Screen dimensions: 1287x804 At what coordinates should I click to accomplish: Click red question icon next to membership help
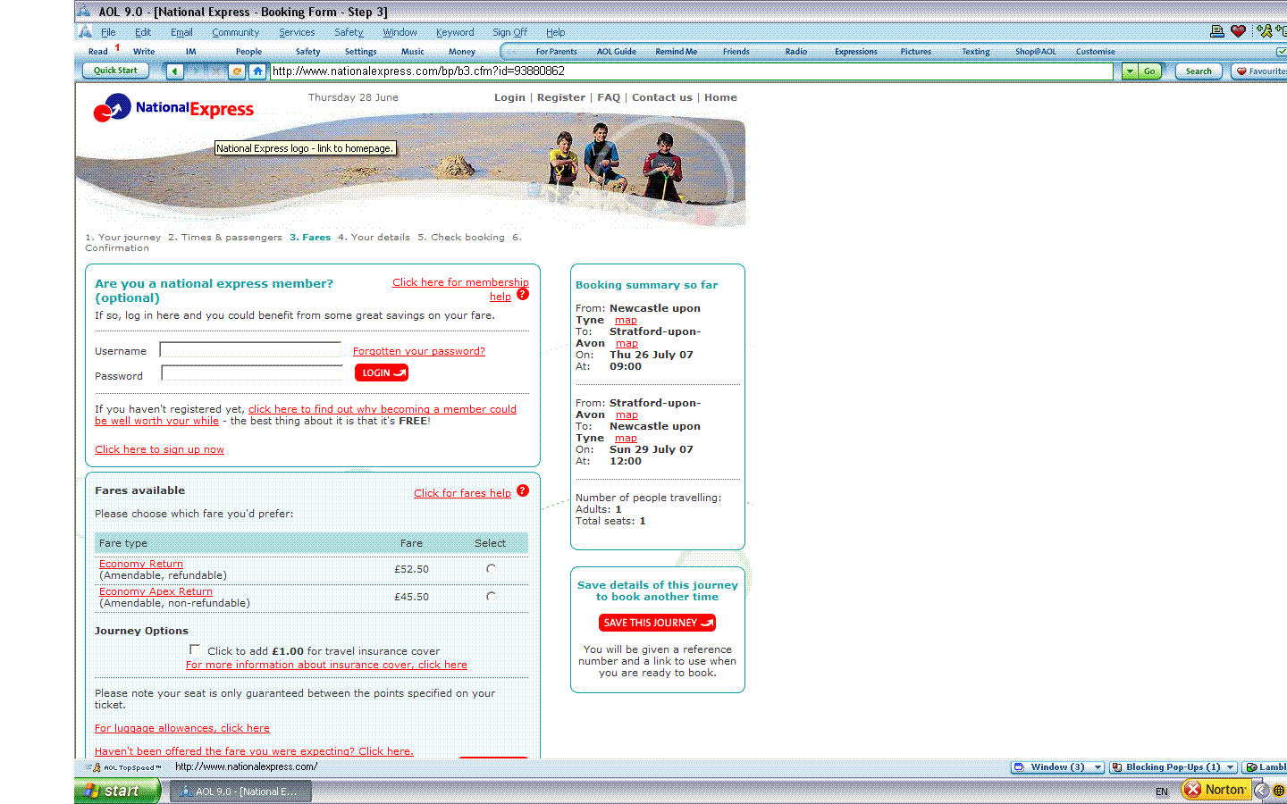click(523, 295)
